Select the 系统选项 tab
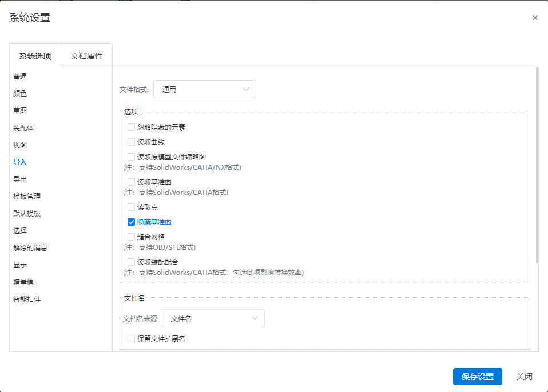The image size is (548, 392). pyautogui.click(x=35, y=56)
